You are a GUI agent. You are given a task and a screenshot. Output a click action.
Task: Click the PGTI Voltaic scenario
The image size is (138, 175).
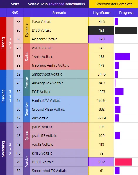pyautogui.click(x=41, y=92)
